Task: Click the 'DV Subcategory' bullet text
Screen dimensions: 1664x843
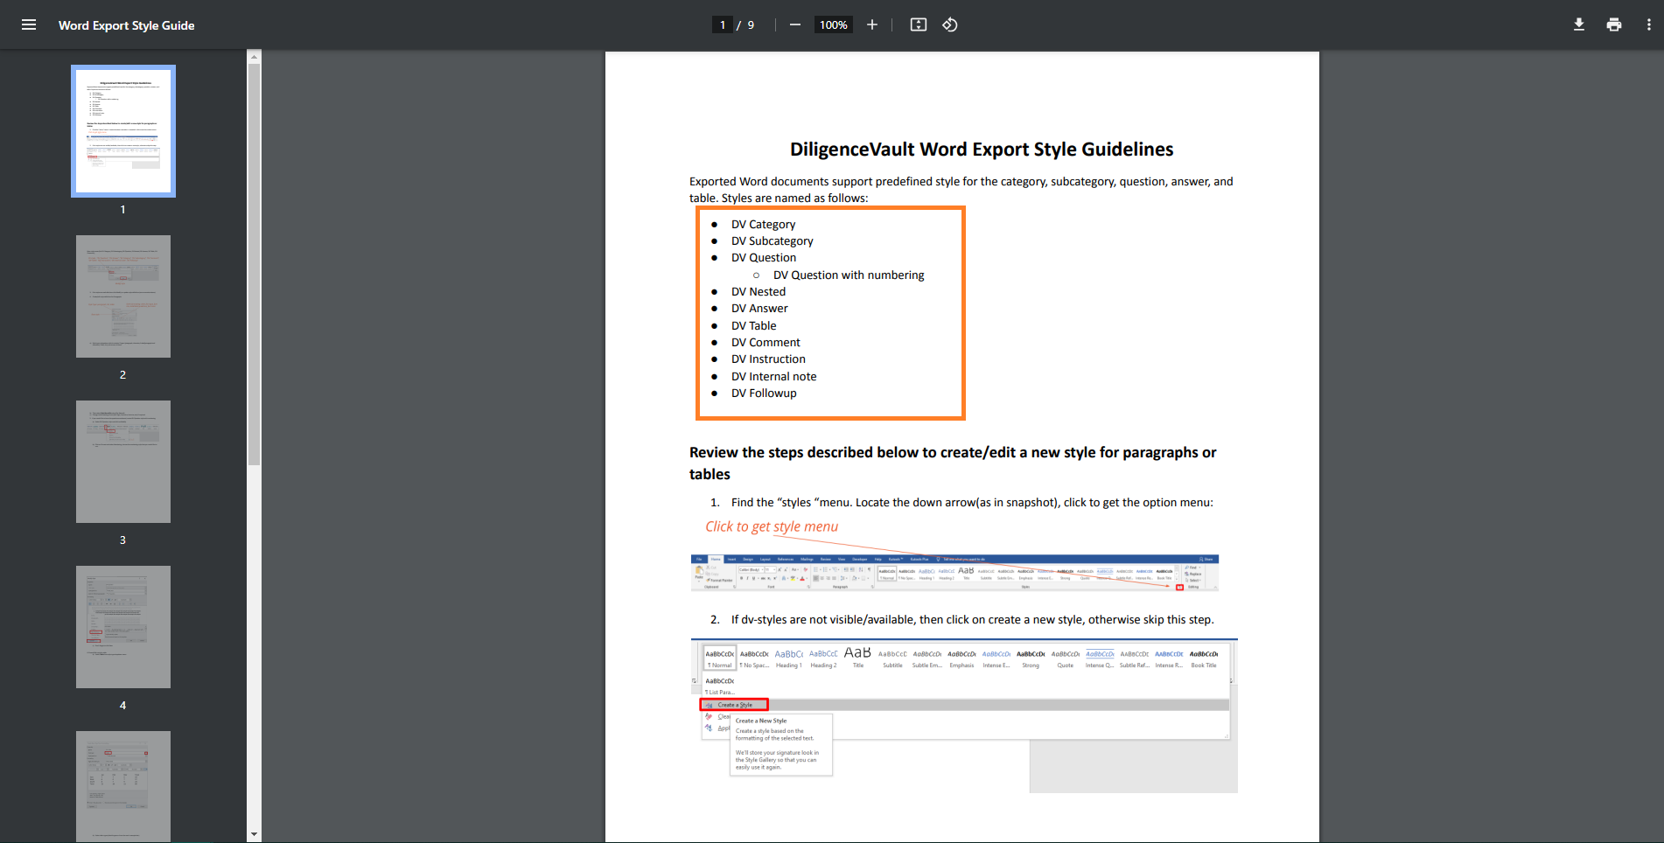Action: point(773,241)
